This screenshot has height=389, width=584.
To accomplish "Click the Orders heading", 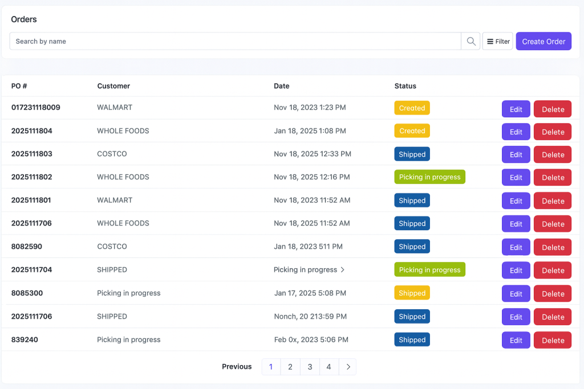I will (x=23, y=19).
